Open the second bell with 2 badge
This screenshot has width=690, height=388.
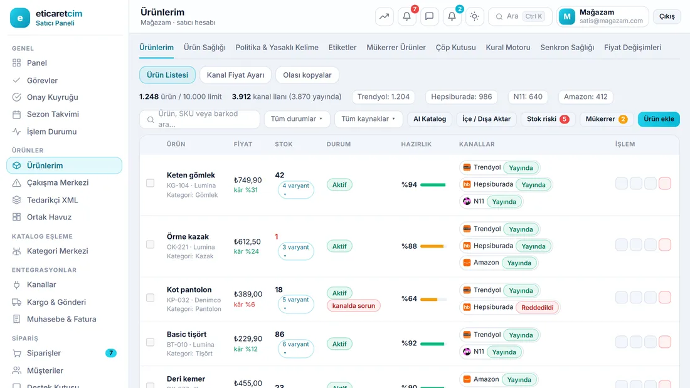[452, 16]
